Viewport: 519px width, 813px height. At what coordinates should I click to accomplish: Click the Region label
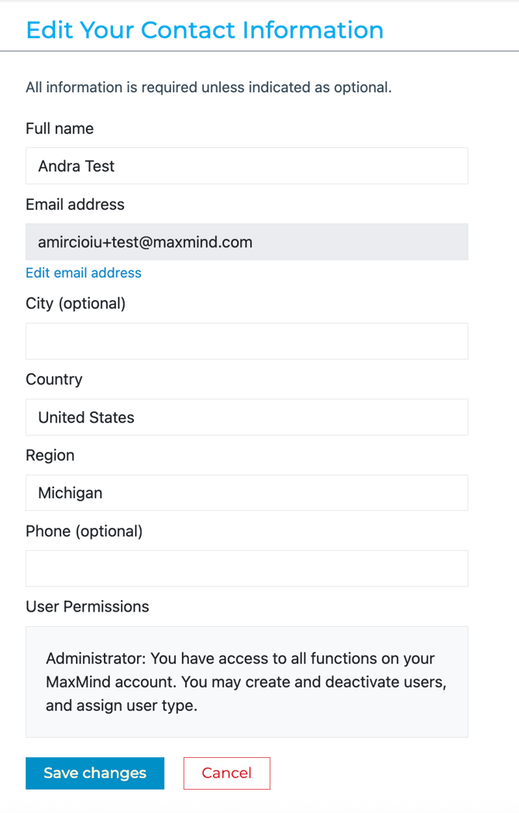pos(50,455)
